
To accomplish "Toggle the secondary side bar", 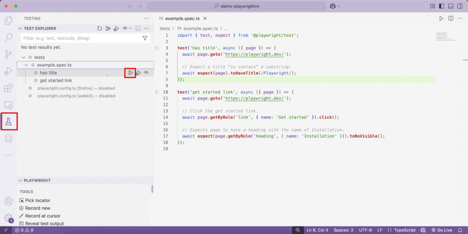I will coord(460,6).
